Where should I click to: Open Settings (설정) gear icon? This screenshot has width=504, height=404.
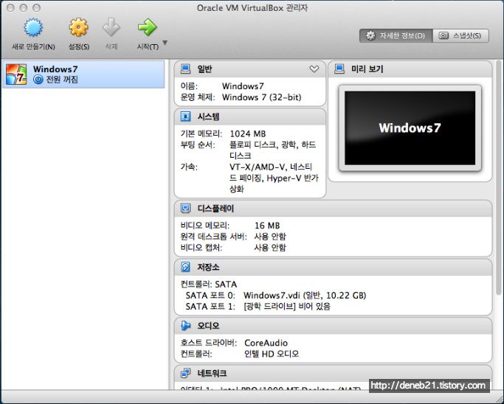(x=78, y=27)
